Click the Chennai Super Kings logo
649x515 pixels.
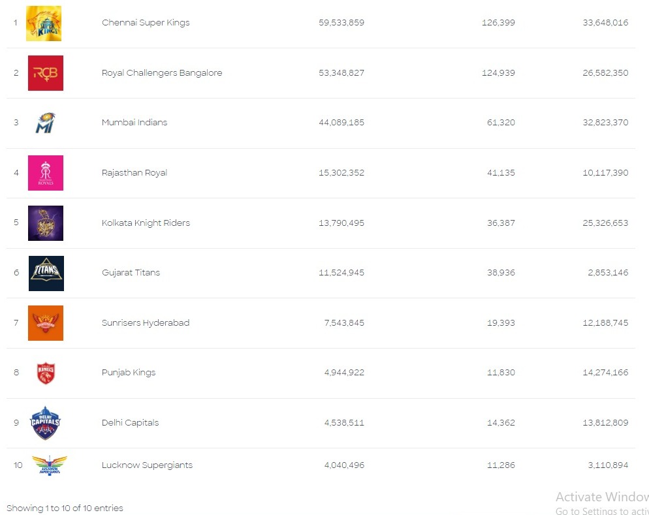tap(44, 23)
